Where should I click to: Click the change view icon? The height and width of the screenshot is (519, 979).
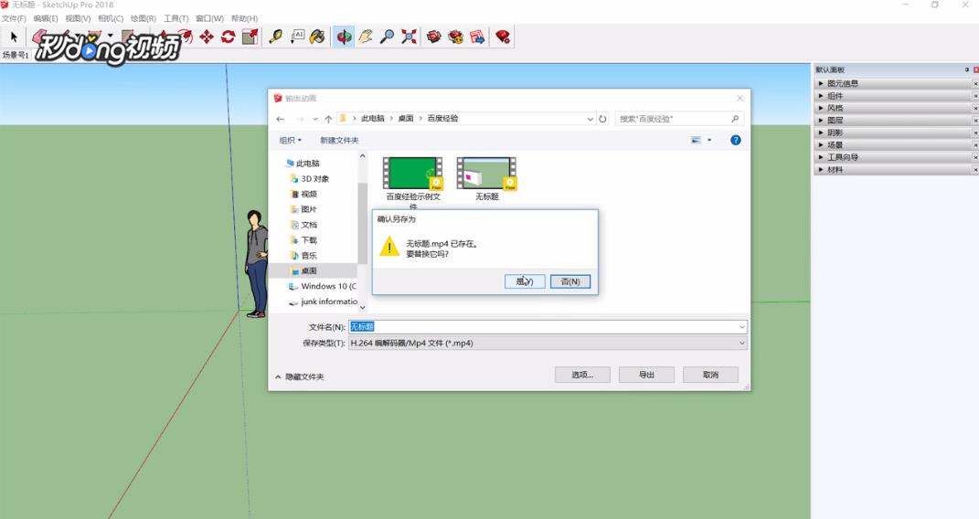(696, 141)
